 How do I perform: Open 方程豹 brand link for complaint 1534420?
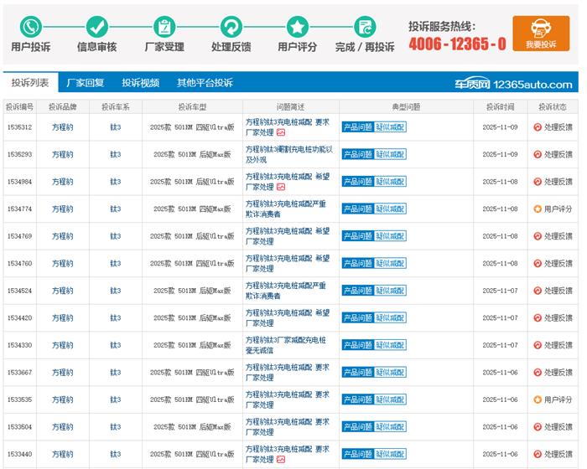tap(62, 318)
